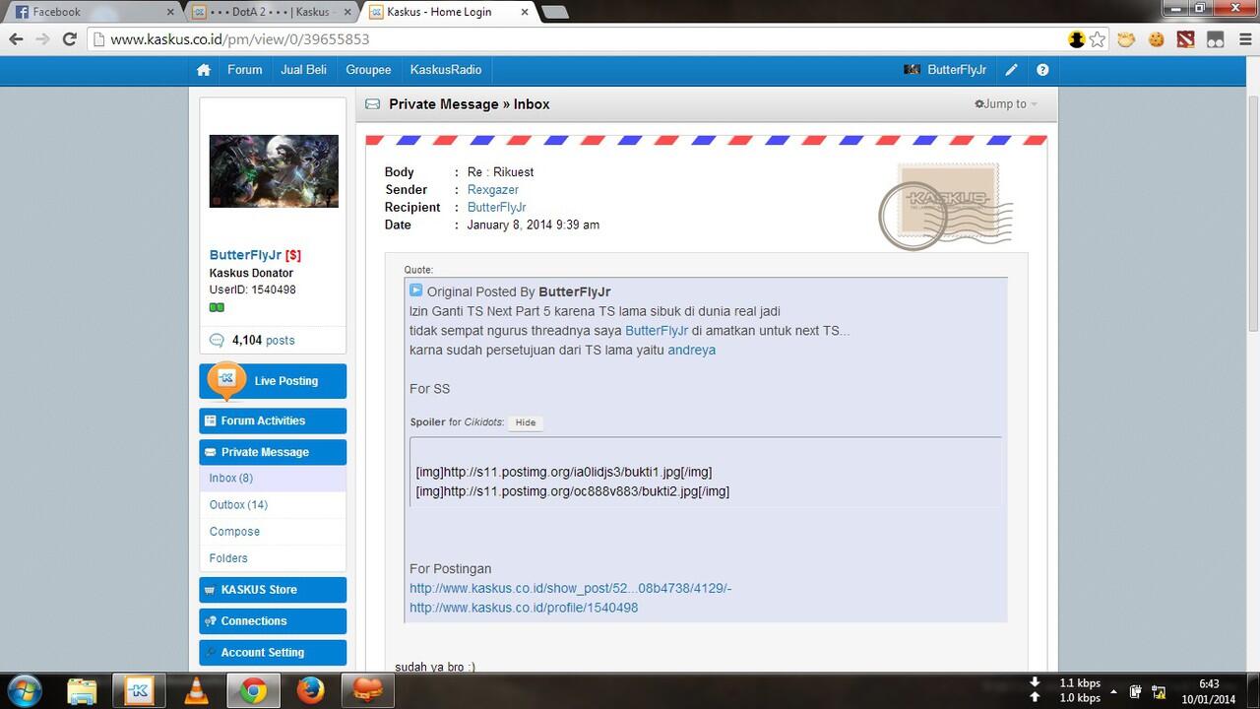Click the green reputation bar under UserID
Image resolution: width=1260 pixels, height=709 pixels.
pos(217,307)
